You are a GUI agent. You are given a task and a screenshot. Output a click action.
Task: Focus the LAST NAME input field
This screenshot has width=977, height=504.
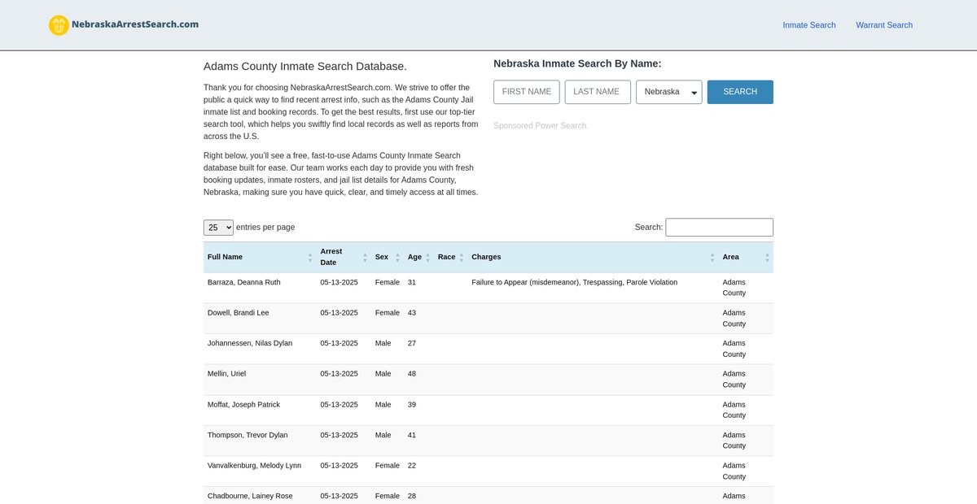click(597, 92)
